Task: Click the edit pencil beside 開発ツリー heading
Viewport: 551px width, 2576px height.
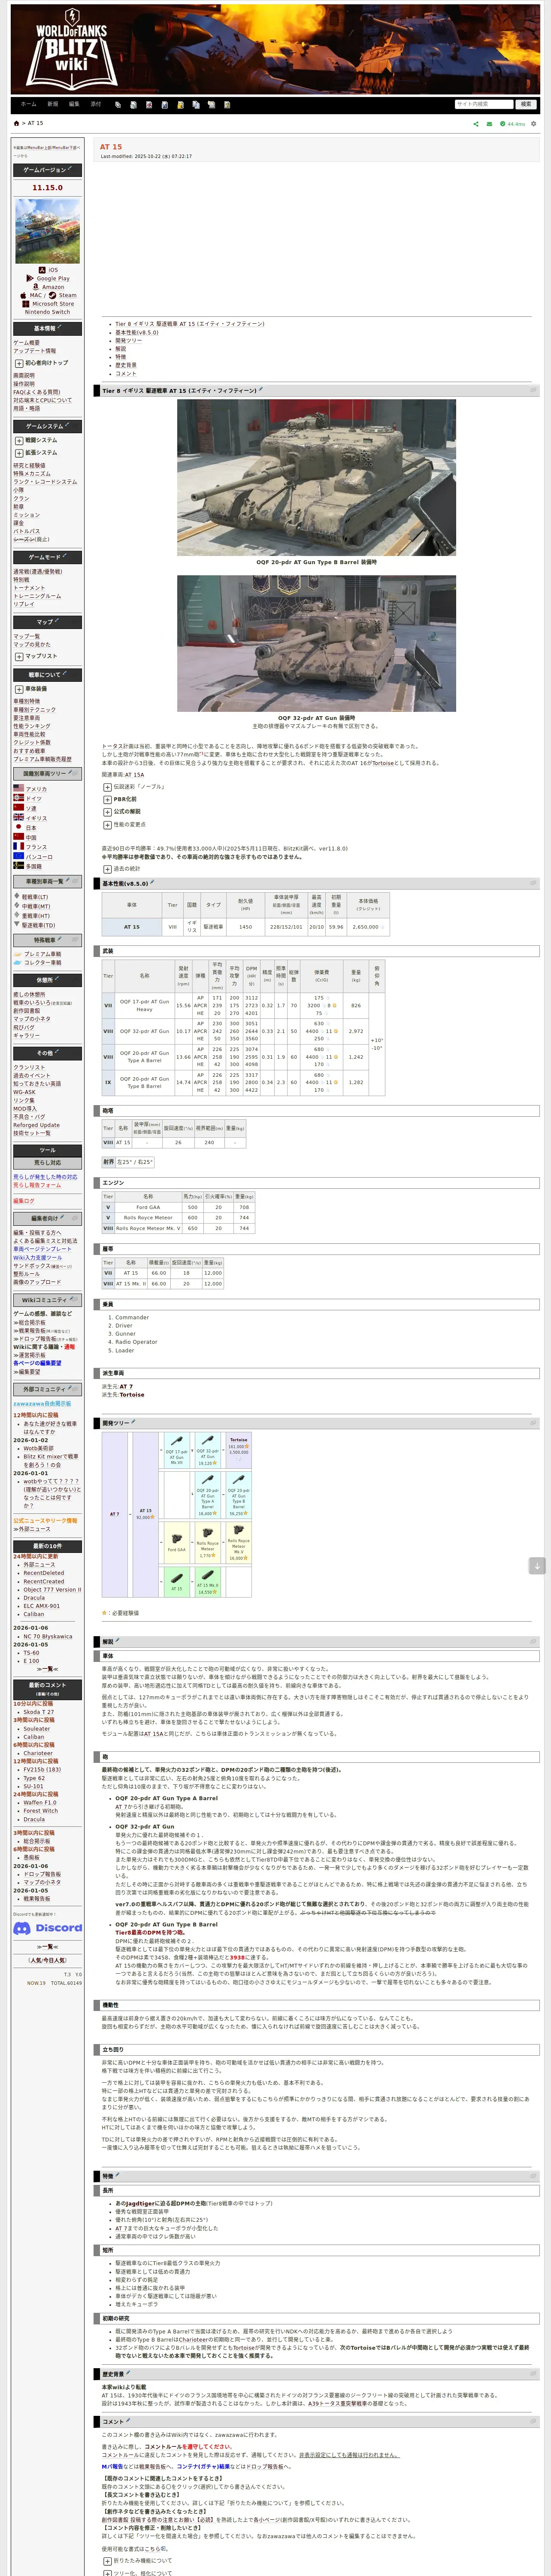Action: pyautogui.click(x=133, y=1422)
